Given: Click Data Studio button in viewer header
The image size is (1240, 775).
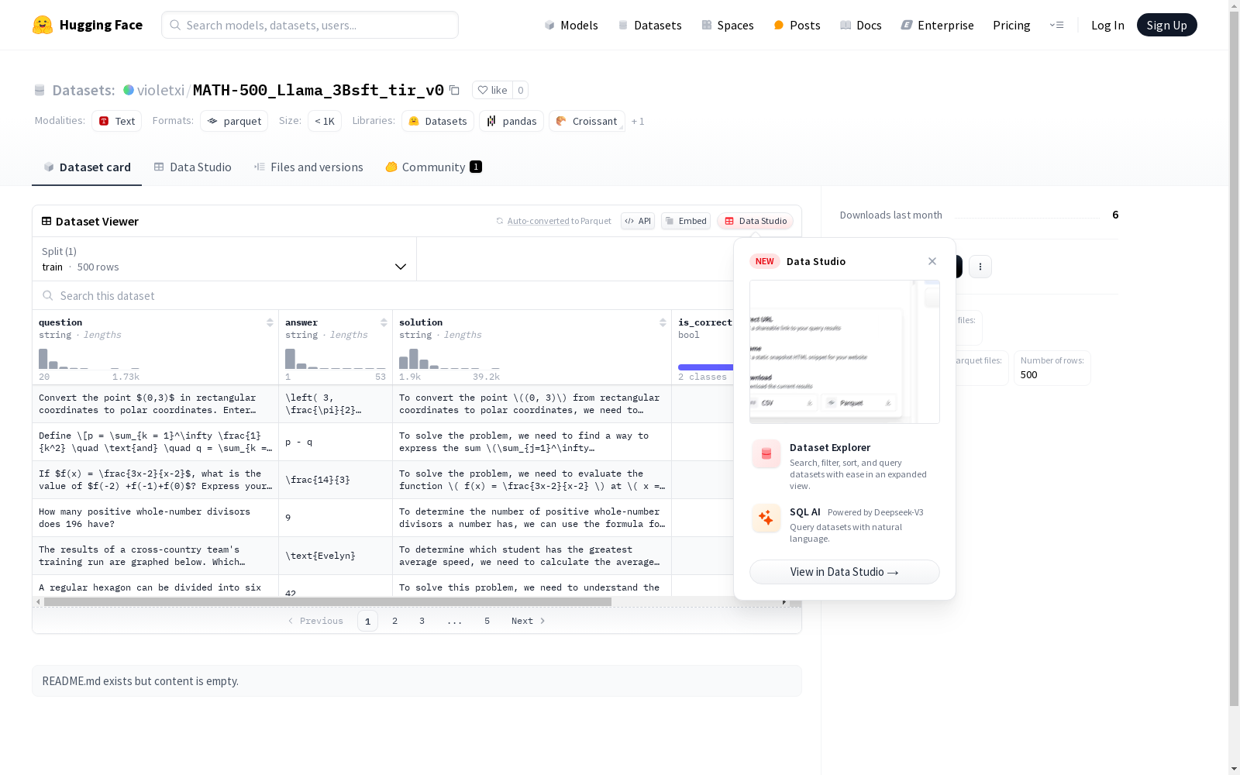Looking at the screenshot, I should pyautogui.click(x=755, y=221).
